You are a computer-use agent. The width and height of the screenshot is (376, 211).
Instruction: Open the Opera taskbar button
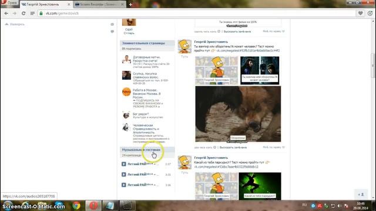(93, 206)
